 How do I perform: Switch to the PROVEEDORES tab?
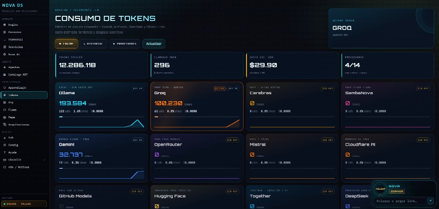(x=125, y=44)
